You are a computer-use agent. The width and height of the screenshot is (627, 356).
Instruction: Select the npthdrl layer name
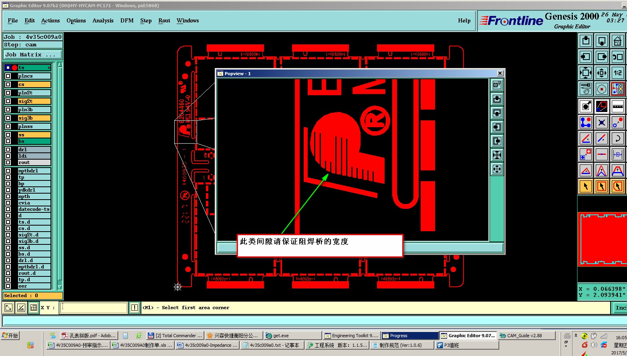34,171
